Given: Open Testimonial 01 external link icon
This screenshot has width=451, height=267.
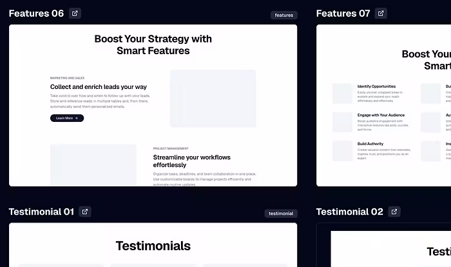Looking at the screenshot, I should [x=85, y=212].
